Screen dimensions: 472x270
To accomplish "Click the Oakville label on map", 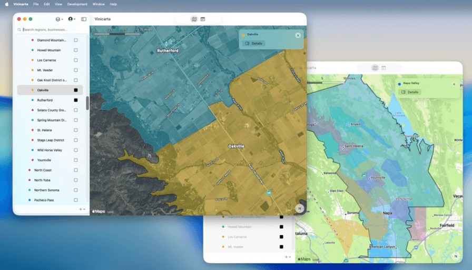I will tap(236, 146).
